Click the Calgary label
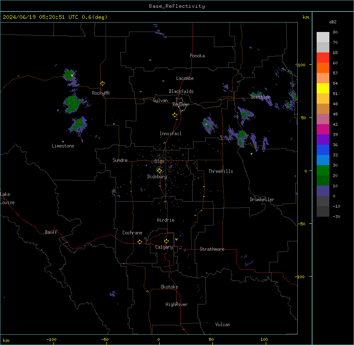354x345 pixels. tap(164, 247)
